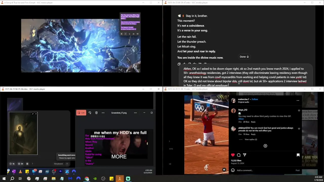
Task: Click the Done button with down arrow
Action: (x=244, y=57)
